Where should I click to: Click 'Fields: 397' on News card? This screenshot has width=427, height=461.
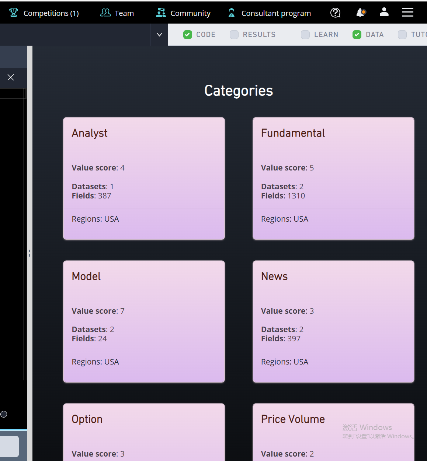[x=281, y=339]
